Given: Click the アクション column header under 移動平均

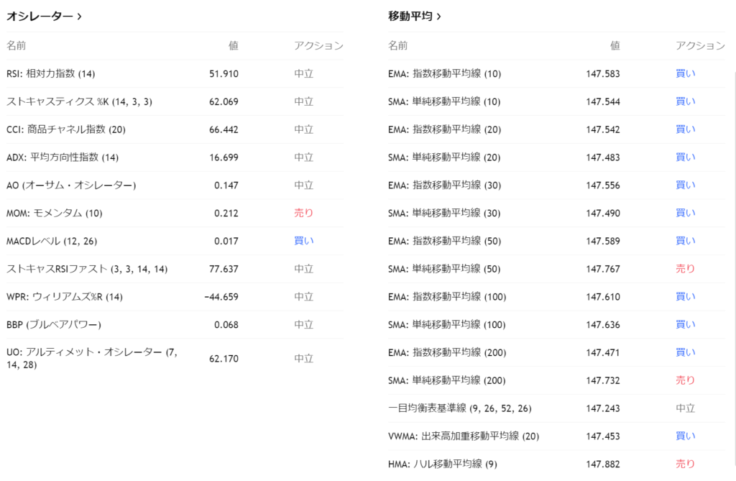Looking at the screenshot, I should pos(700,45).
